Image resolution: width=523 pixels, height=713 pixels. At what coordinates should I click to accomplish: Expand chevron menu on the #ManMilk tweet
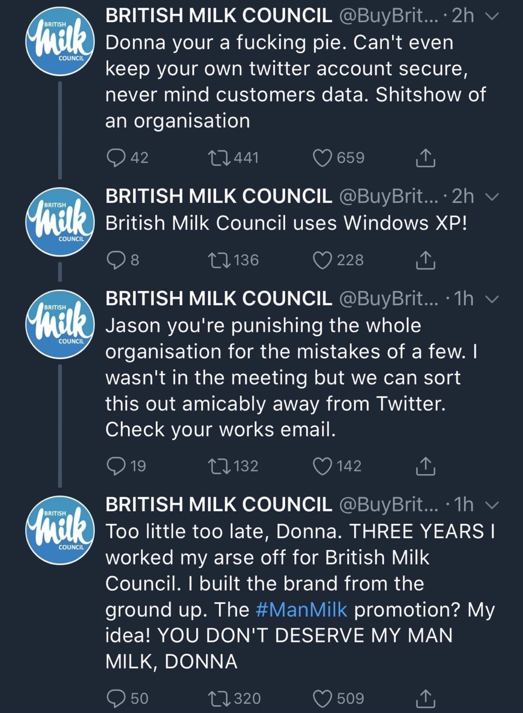pos(492,505)
